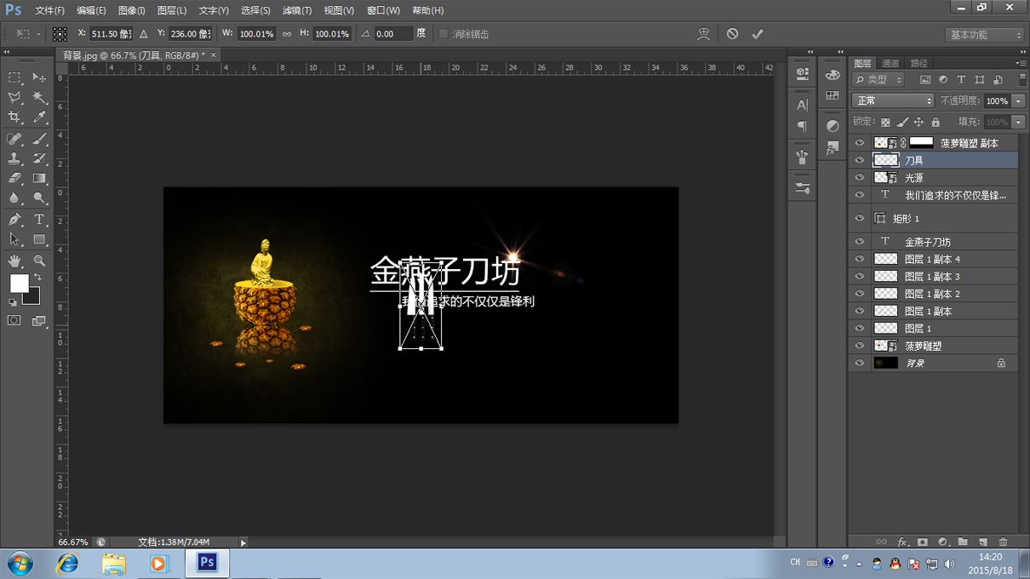Open the Layers panel flyout menu
This screenshot has width=1030, height=579.
[1021, 63]
